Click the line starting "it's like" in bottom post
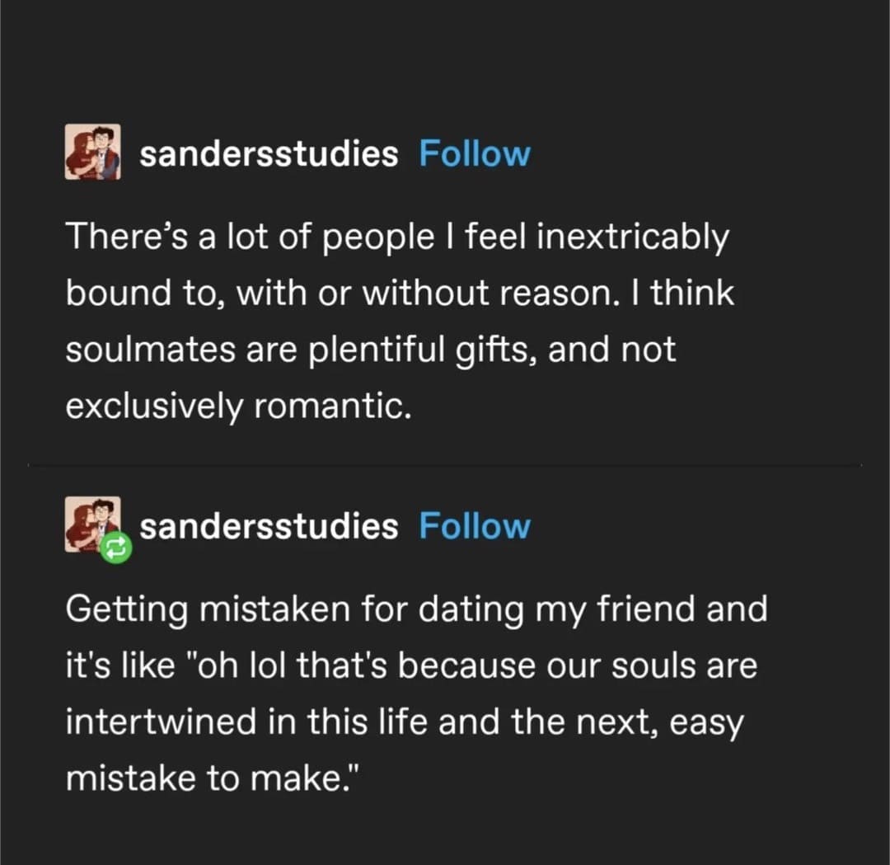The height and width of the screenshot is (865, 890). click(x=410, y=665)
